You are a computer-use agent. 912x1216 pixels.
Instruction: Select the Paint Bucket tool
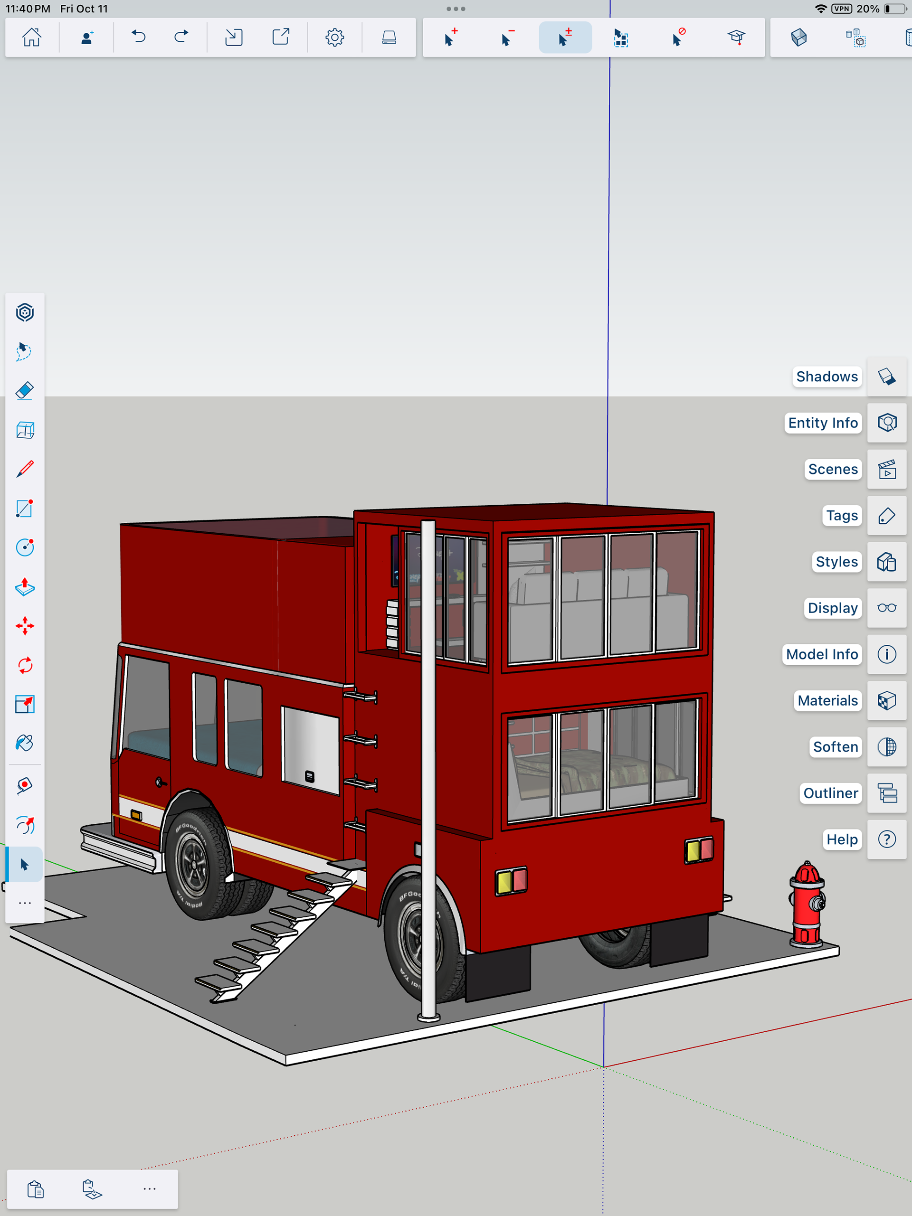pyautogui.click(x=25, y=743)
